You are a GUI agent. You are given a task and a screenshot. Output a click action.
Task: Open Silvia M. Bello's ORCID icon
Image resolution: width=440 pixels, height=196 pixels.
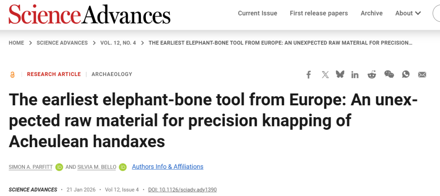point(123,167)
